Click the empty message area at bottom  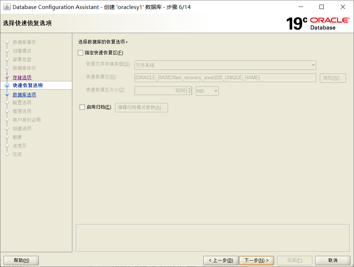click(213, 238)
